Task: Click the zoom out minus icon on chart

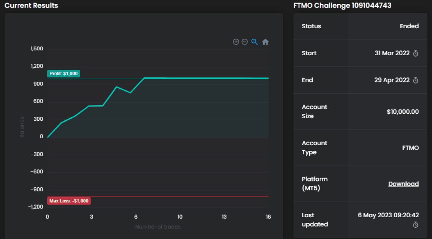Action: click(245, 42)
